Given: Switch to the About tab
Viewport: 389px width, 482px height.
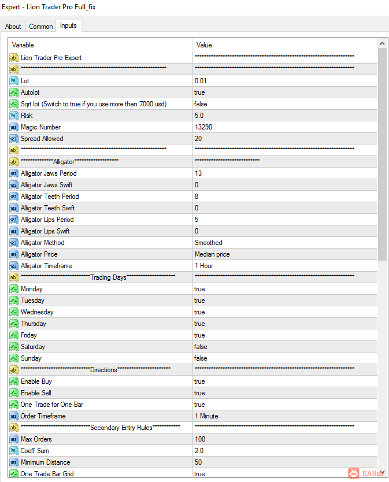Looking at the screenshot, I should coord(13,27).
